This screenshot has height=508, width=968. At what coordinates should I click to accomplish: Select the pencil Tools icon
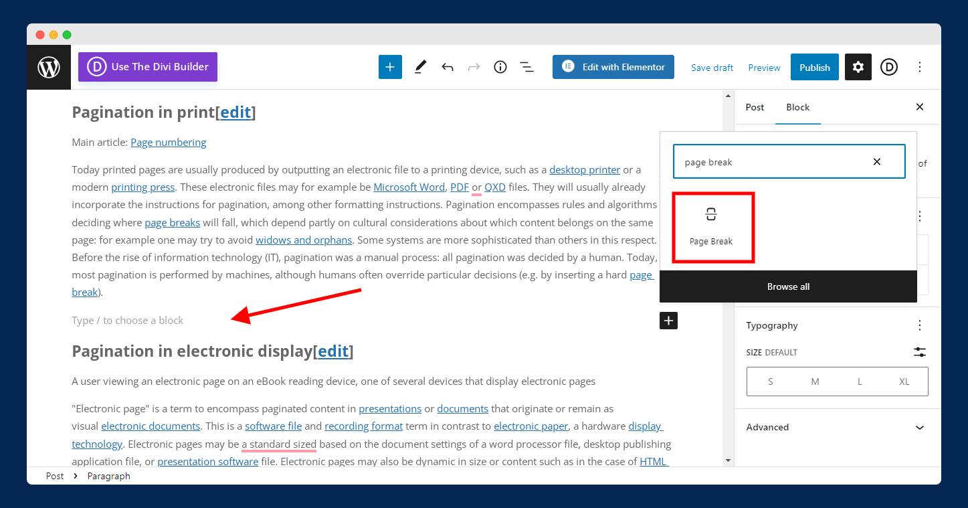point(420,67)
